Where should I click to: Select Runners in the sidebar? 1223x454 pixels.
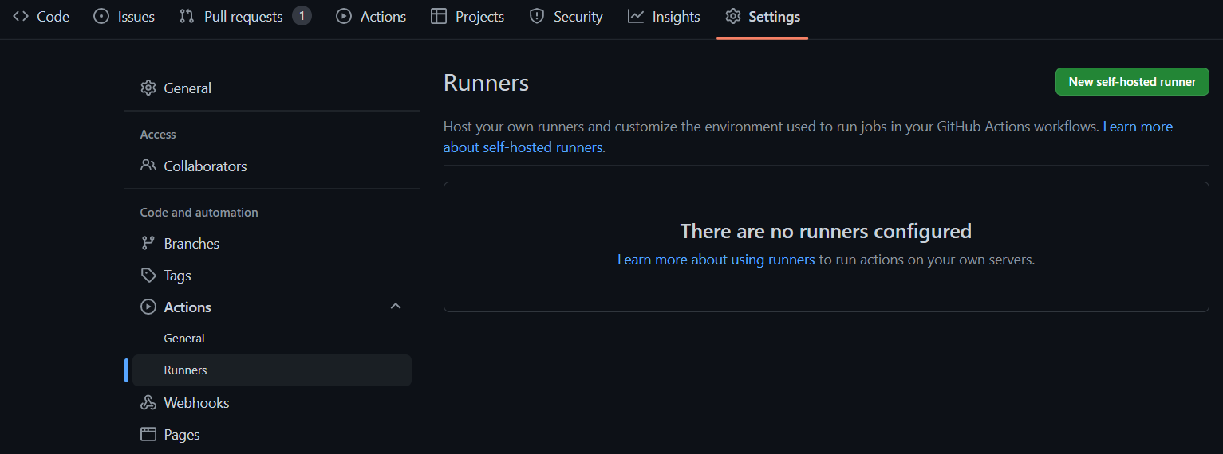point(185,370)
